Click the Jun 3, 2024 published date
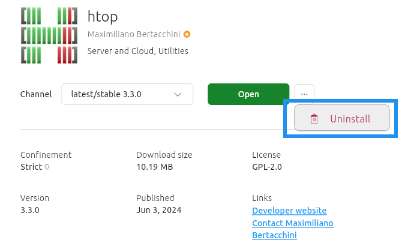The width and height of the screenshot is (402, 252). click(x=158, y=210)
